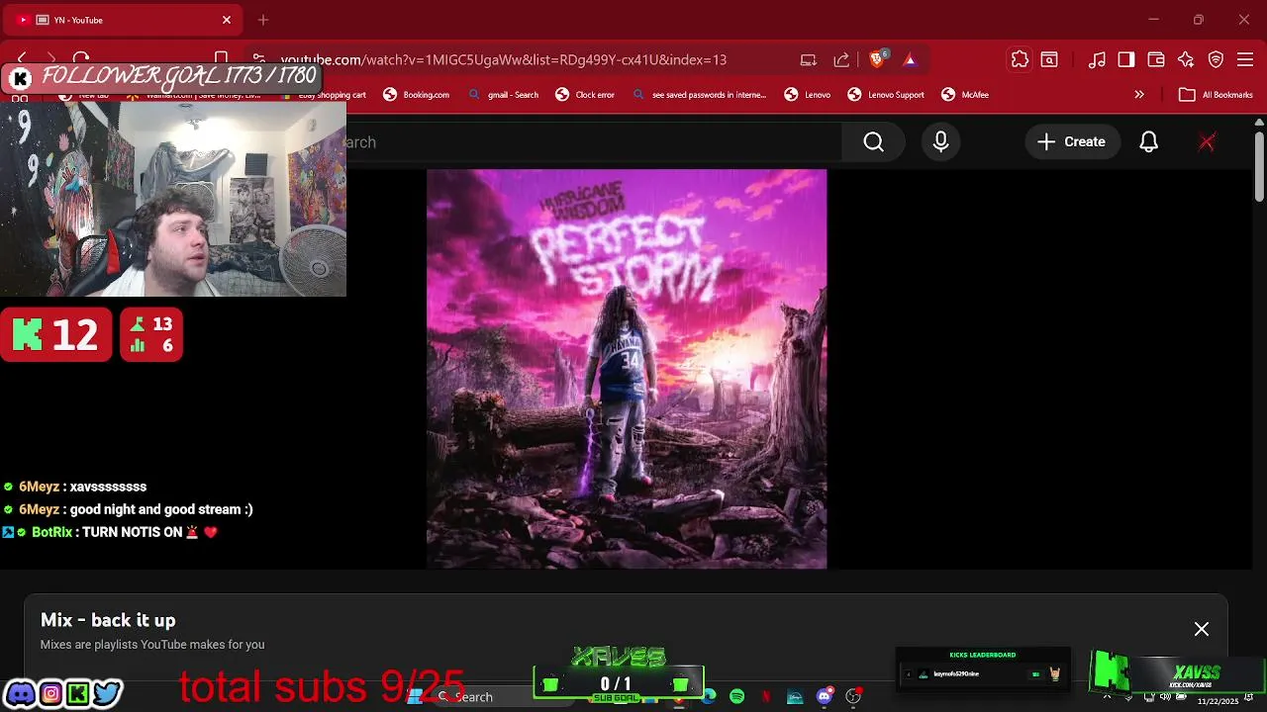The width and height of the screenshot is (1267, 712).
Task: Click the Perfect Storm album artwork
Action: [627, 369]
